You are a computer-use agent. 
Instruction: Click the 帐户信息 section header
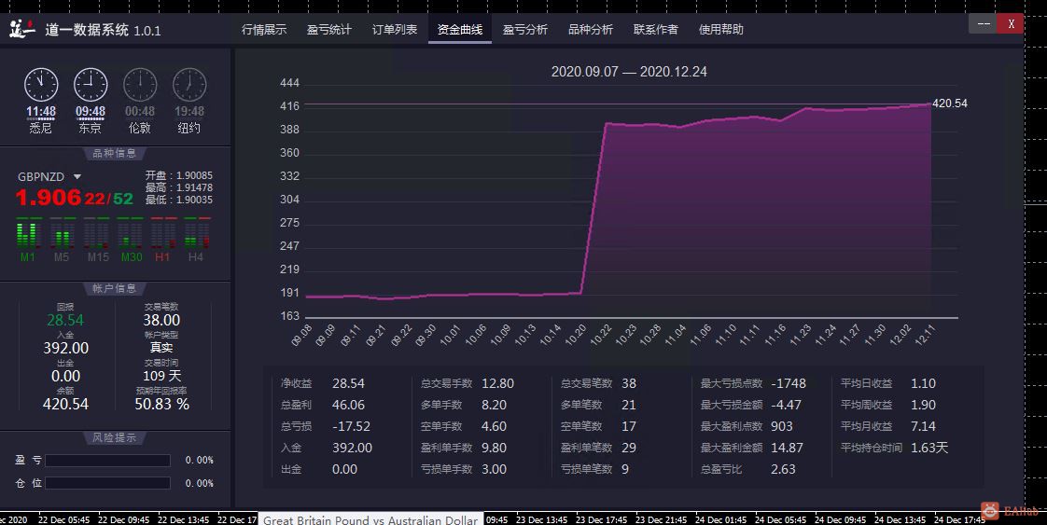point(114,288)
